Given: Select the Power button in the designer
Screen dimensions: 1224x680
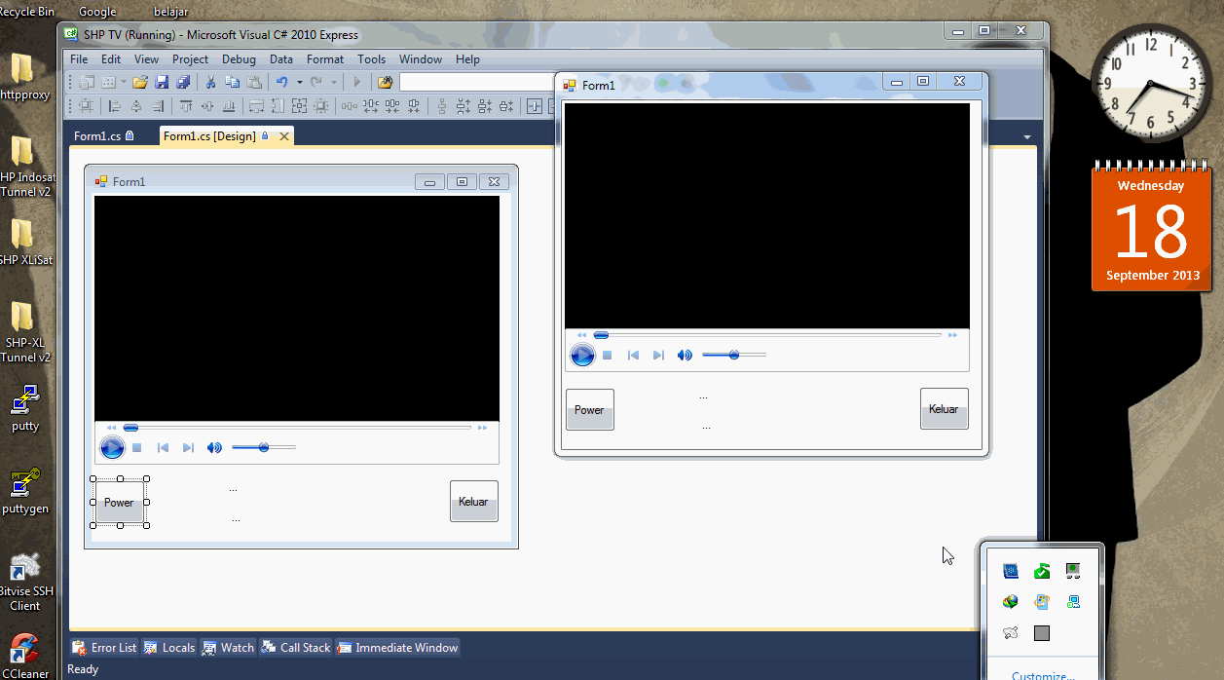Looking at the screenshot, I should pos(119,503).
